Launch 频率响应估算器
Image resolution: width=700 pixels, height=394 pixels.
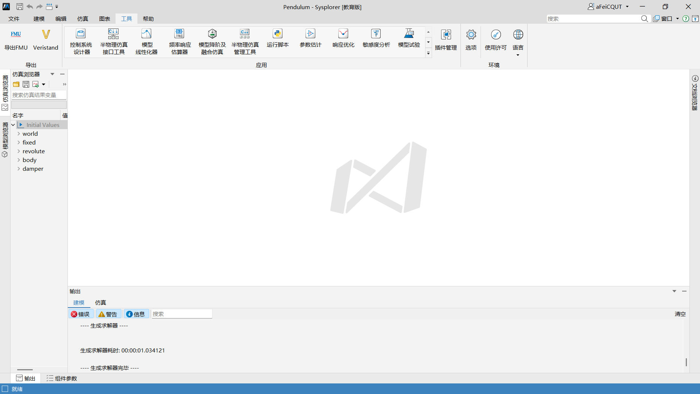coord(179,41)
